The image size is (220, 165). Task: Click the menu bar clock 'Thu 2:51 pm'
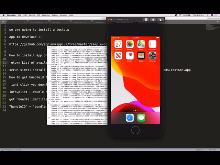pos(198,15)
